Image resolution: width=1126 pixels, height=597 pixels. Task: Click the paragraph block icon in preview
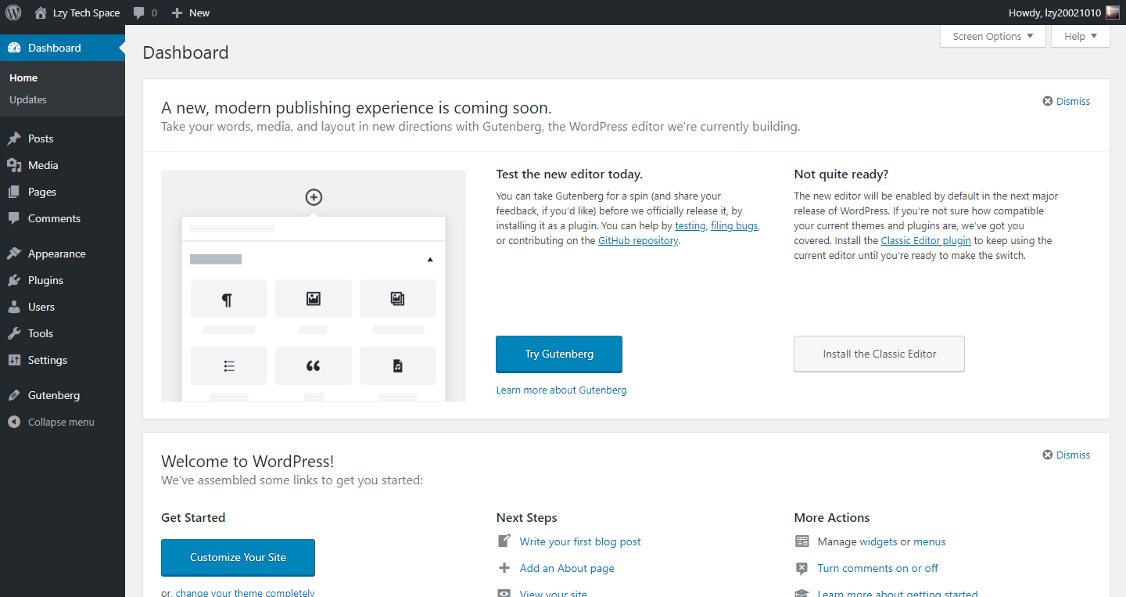click(x=227, y=299)
